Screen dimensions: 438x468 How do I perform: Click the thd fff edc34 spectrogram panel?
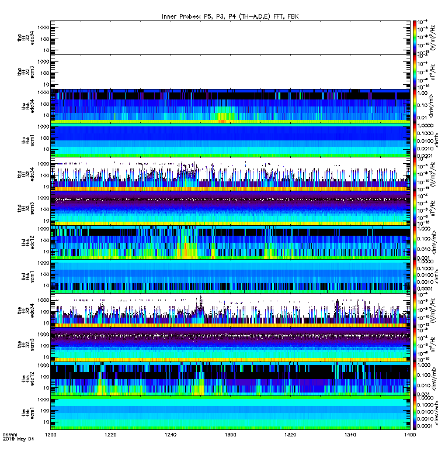point(230,174)
